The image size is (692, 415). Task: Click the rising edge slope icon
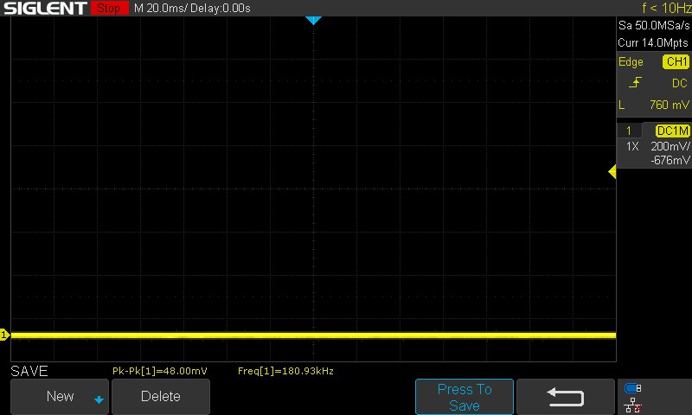[635, 82]
